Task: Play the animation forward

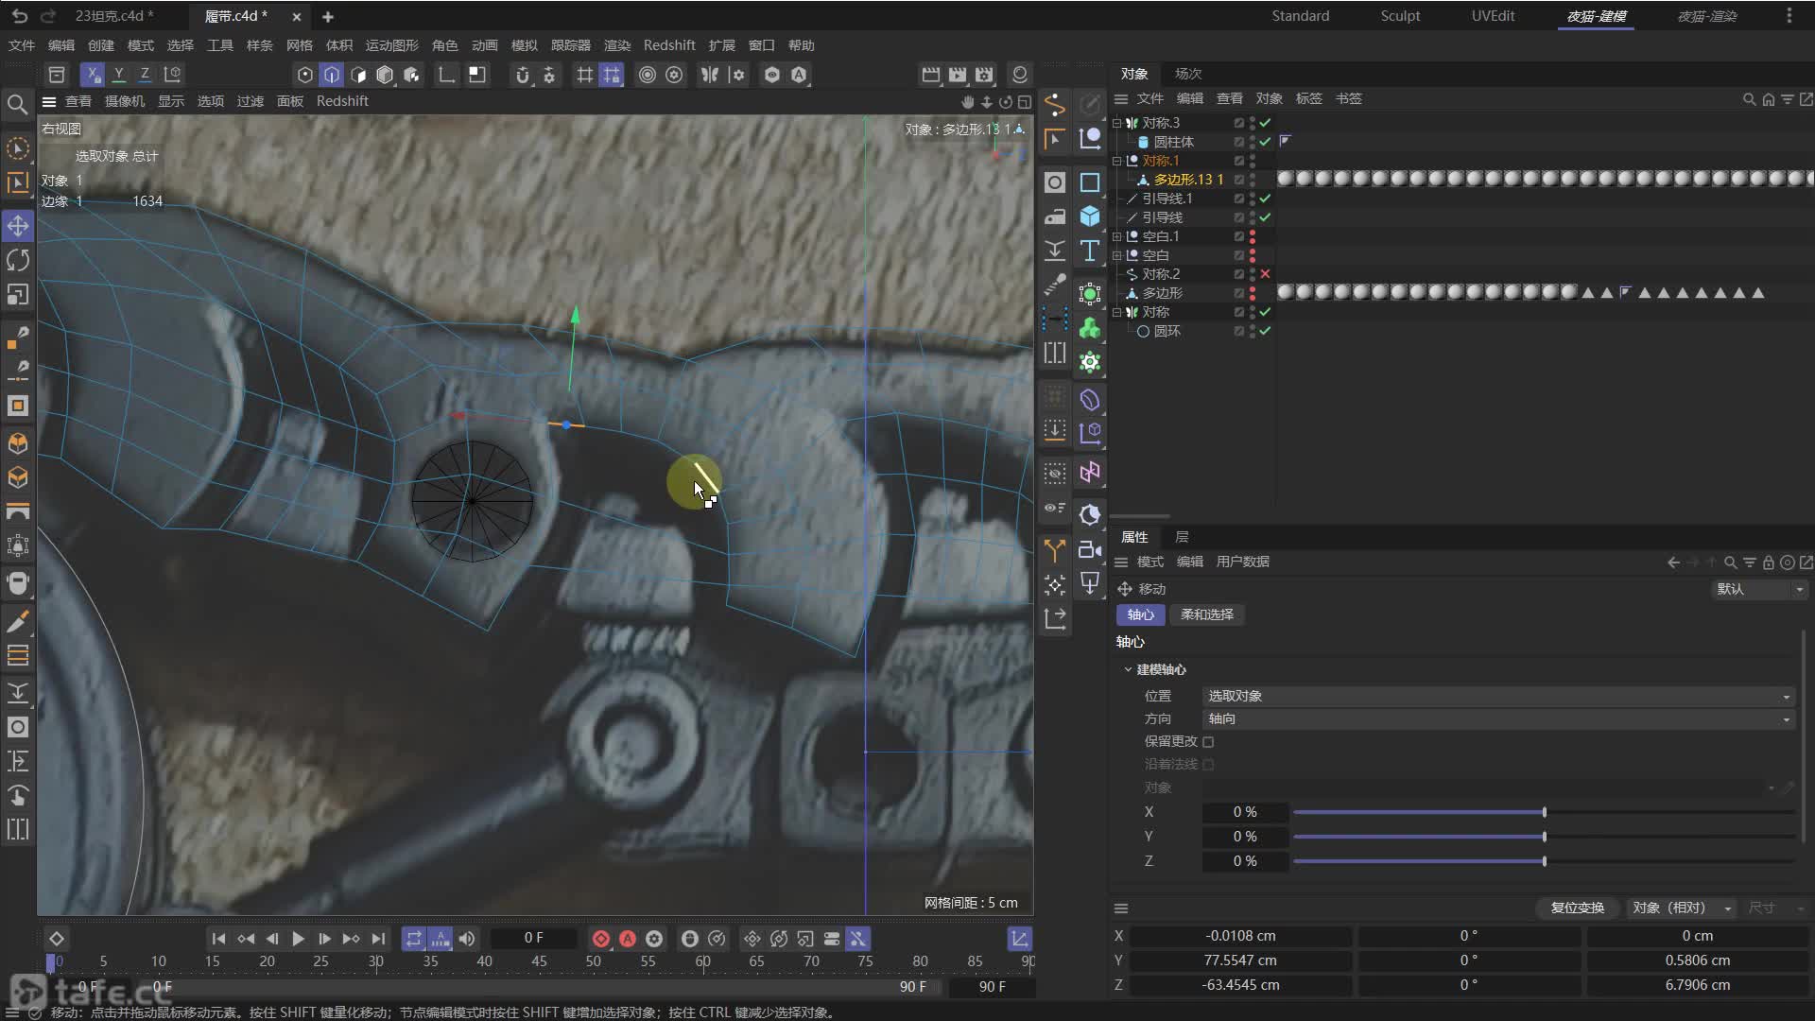Action: coord(298,939)
